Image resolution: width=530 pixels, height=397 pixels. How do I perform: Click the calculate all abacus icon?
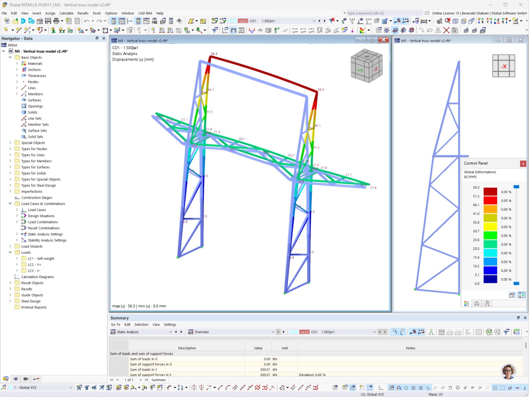pyautogui.click(x=424, y=21)
